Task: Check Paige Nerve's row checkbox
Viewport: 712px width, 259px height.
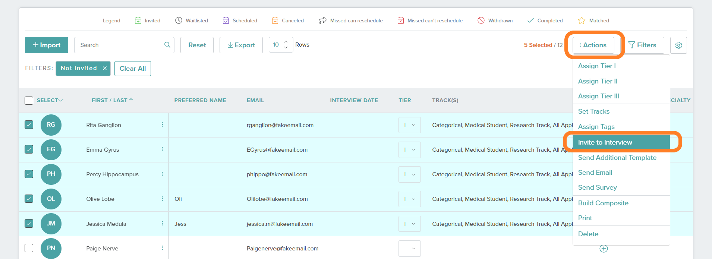Action: (29, 248)
